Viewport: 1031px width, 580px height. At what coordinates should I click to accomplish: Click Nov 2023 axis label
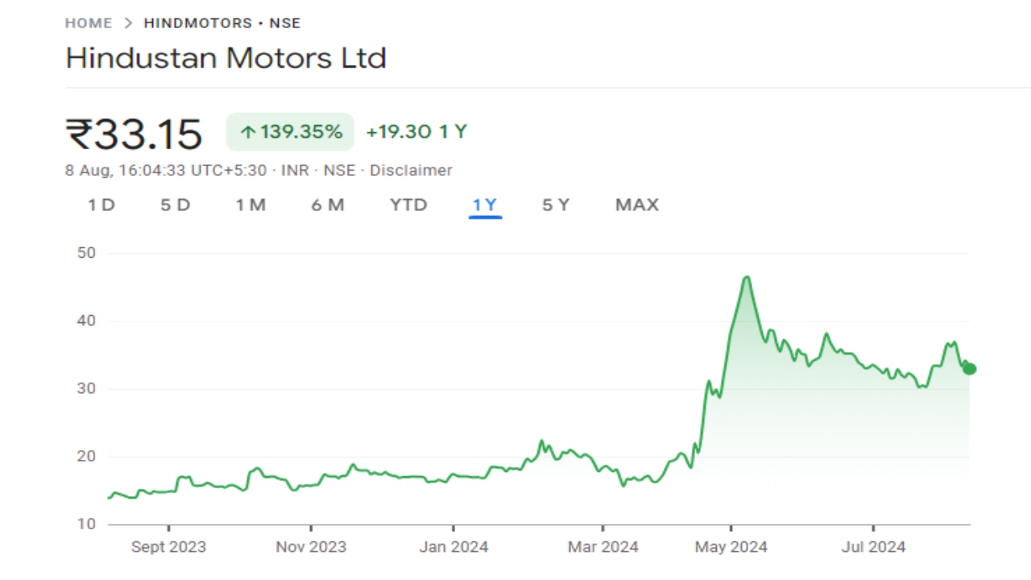pos(311,547)
